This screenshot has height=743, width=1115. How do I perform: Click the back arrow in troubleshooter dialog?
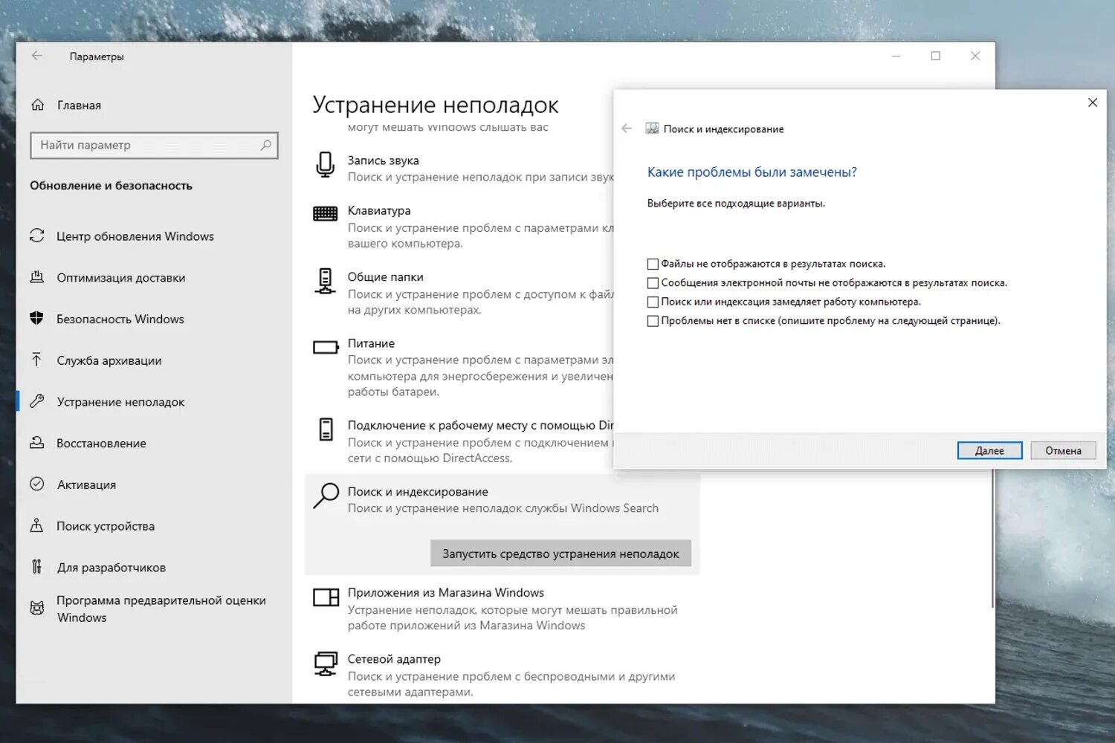click(627, 129)
